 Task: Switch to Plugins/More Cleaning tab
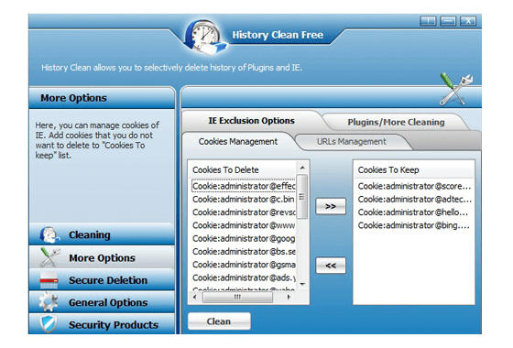coord(396,122)
